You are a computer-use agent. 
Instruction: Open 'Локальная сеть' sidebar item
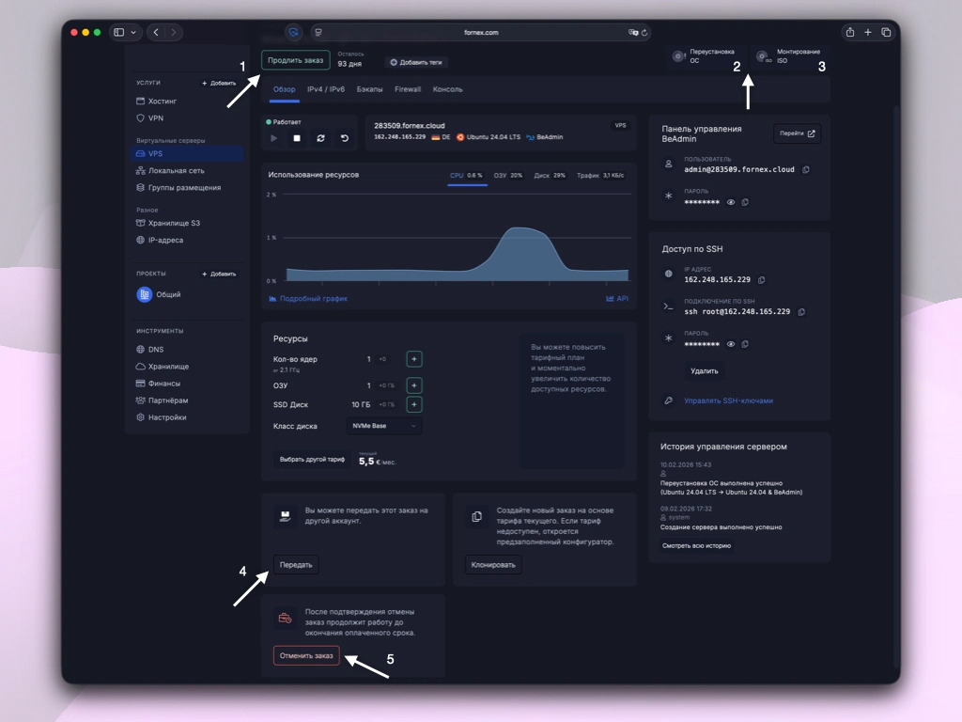pos(176,171)
